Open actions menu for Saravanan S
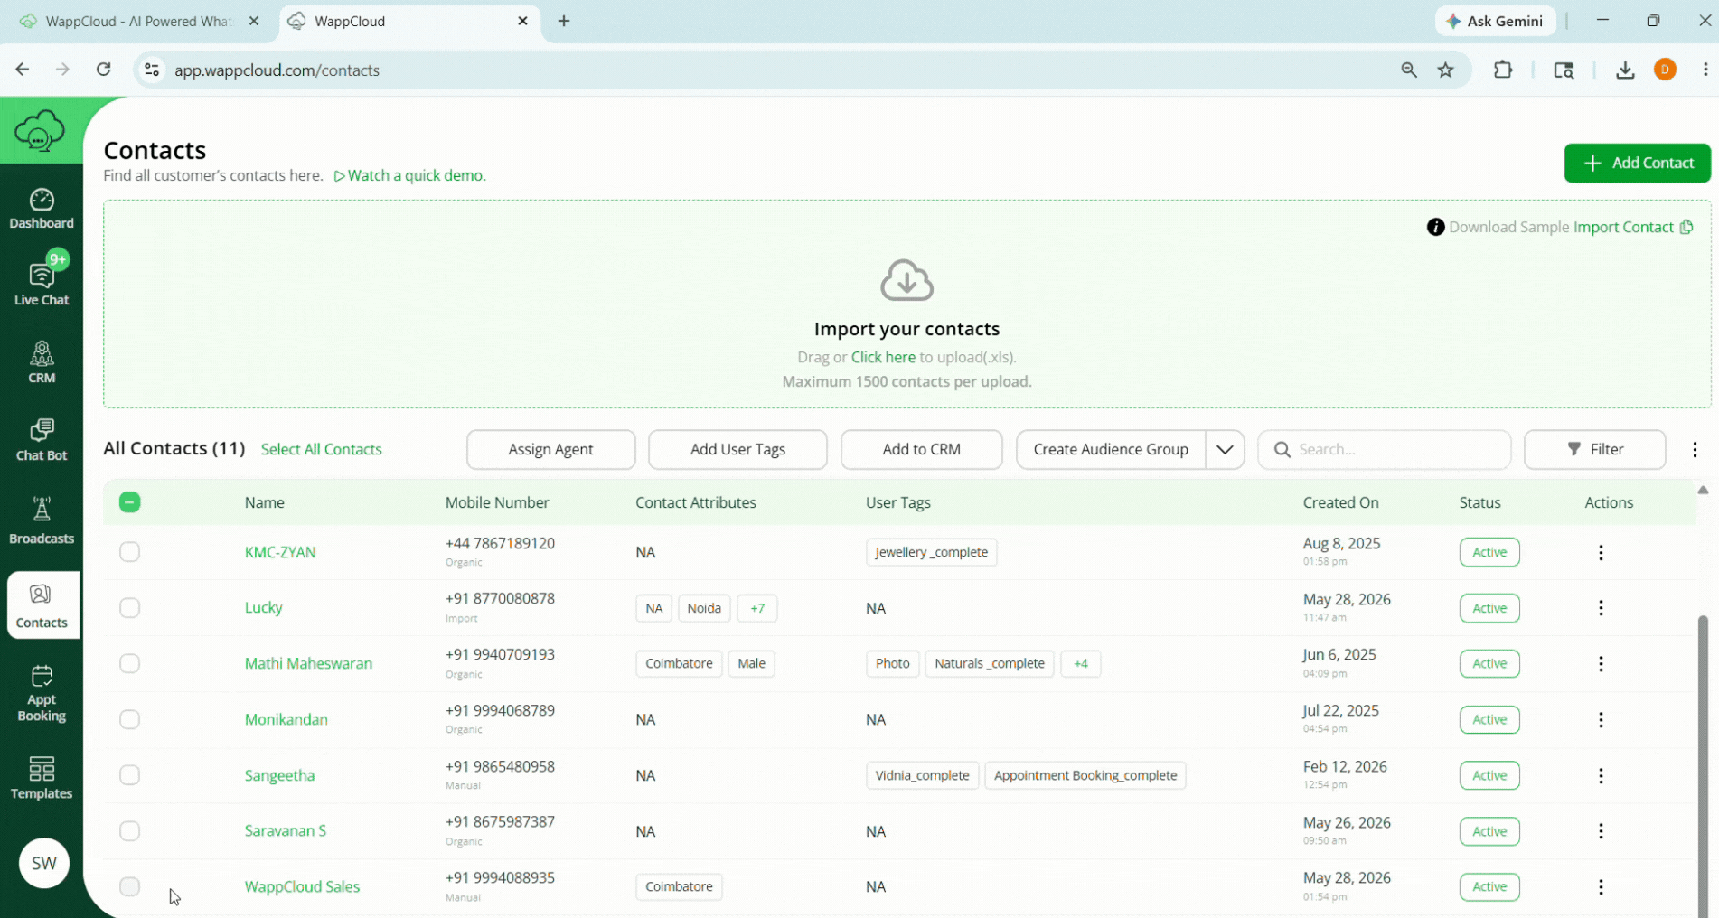This screenshot has height=918, width=1719. 1601,831
